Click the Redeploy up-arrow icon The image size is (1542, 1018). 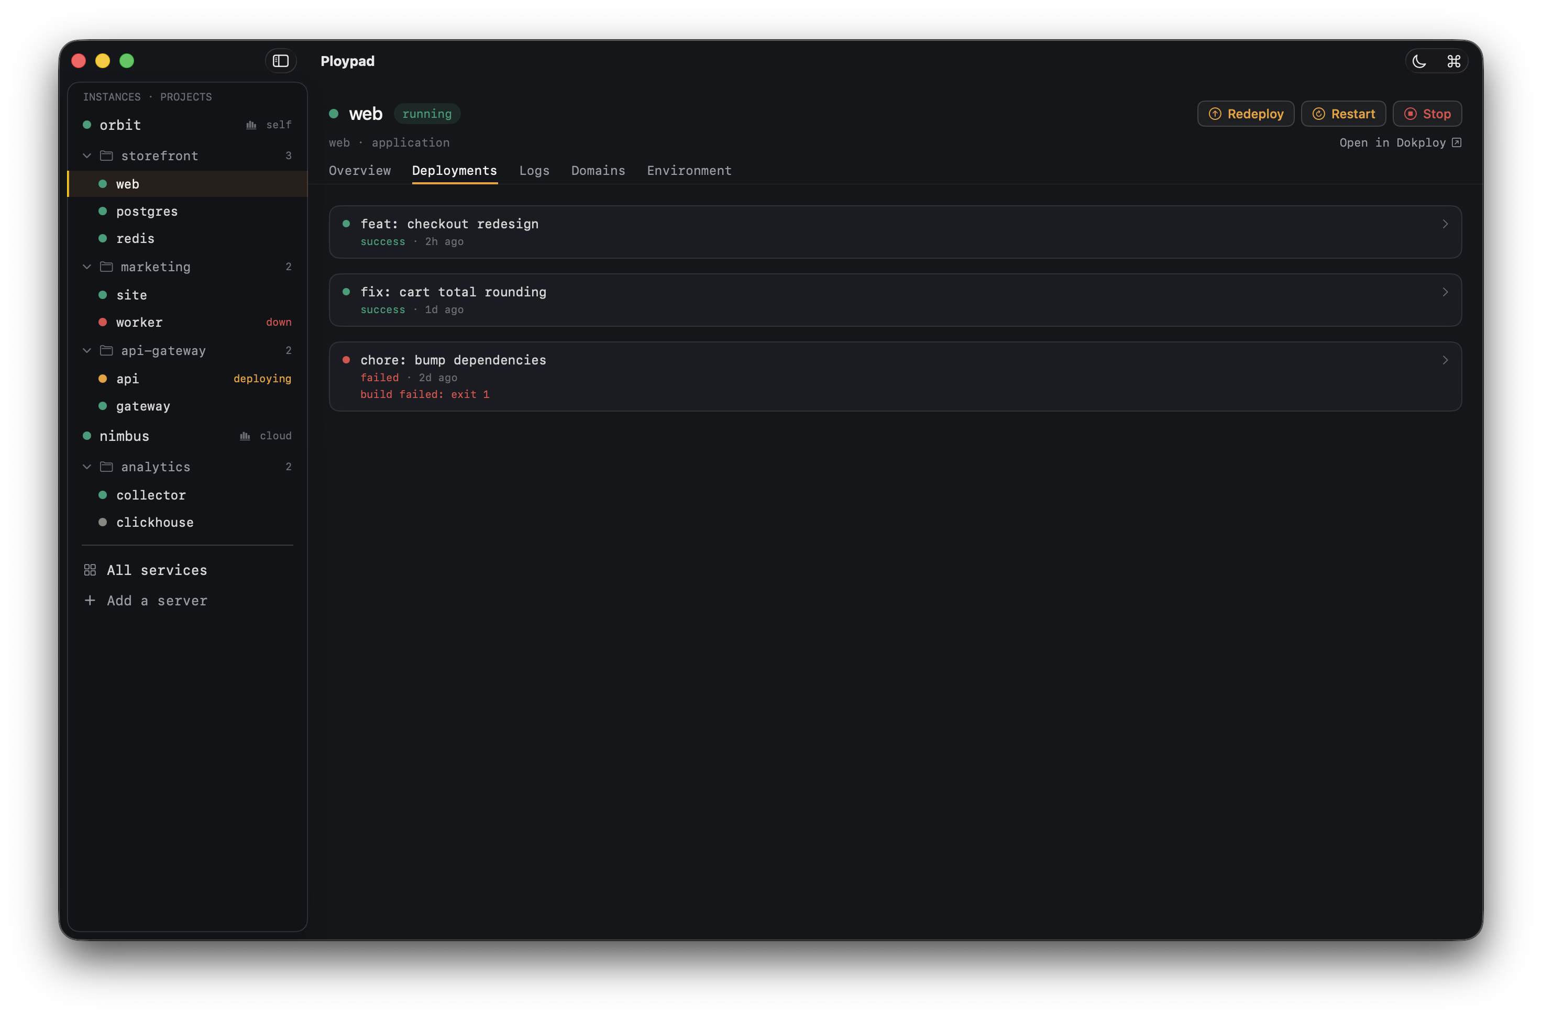[x=1215, y=114]
